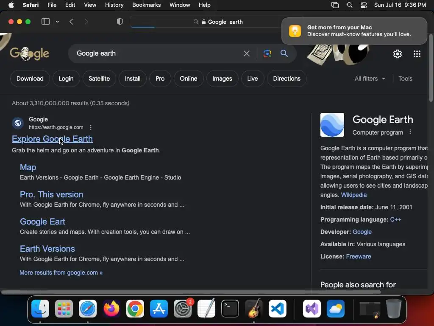Search by image with Google Lens icon
The height and width of the screenshot is (326, 434).
pyautogui.click(x=267, y=53)
